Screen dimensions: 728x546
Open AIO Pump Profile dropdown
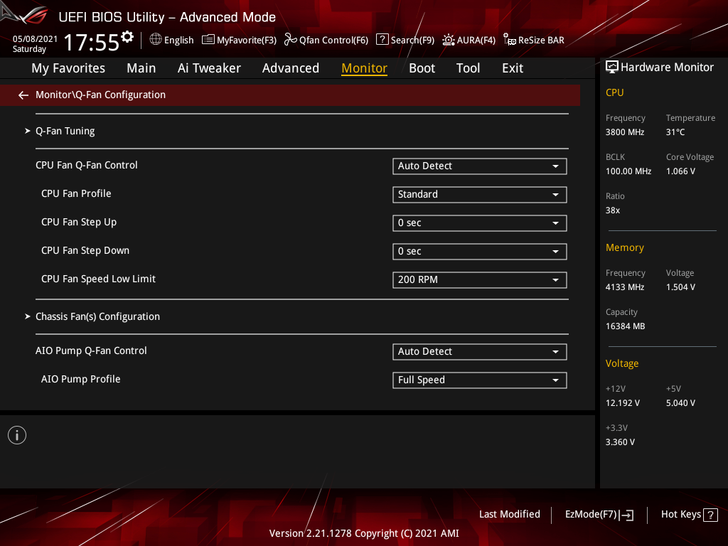(480, 380)
